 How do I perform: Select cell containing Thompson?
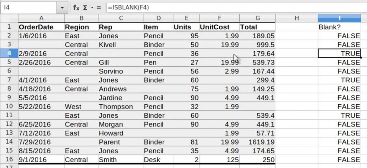click(x=120, y=106)
